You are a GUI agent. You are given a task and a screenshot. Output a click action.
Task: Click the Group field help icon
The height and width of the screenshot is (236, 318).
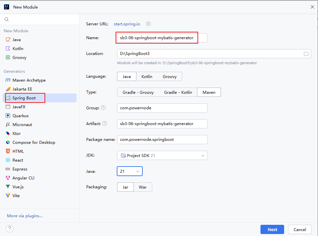(x=103, y=108)
